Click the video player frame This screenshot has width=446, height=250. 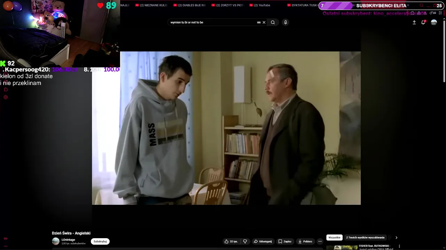pos(226,128)
